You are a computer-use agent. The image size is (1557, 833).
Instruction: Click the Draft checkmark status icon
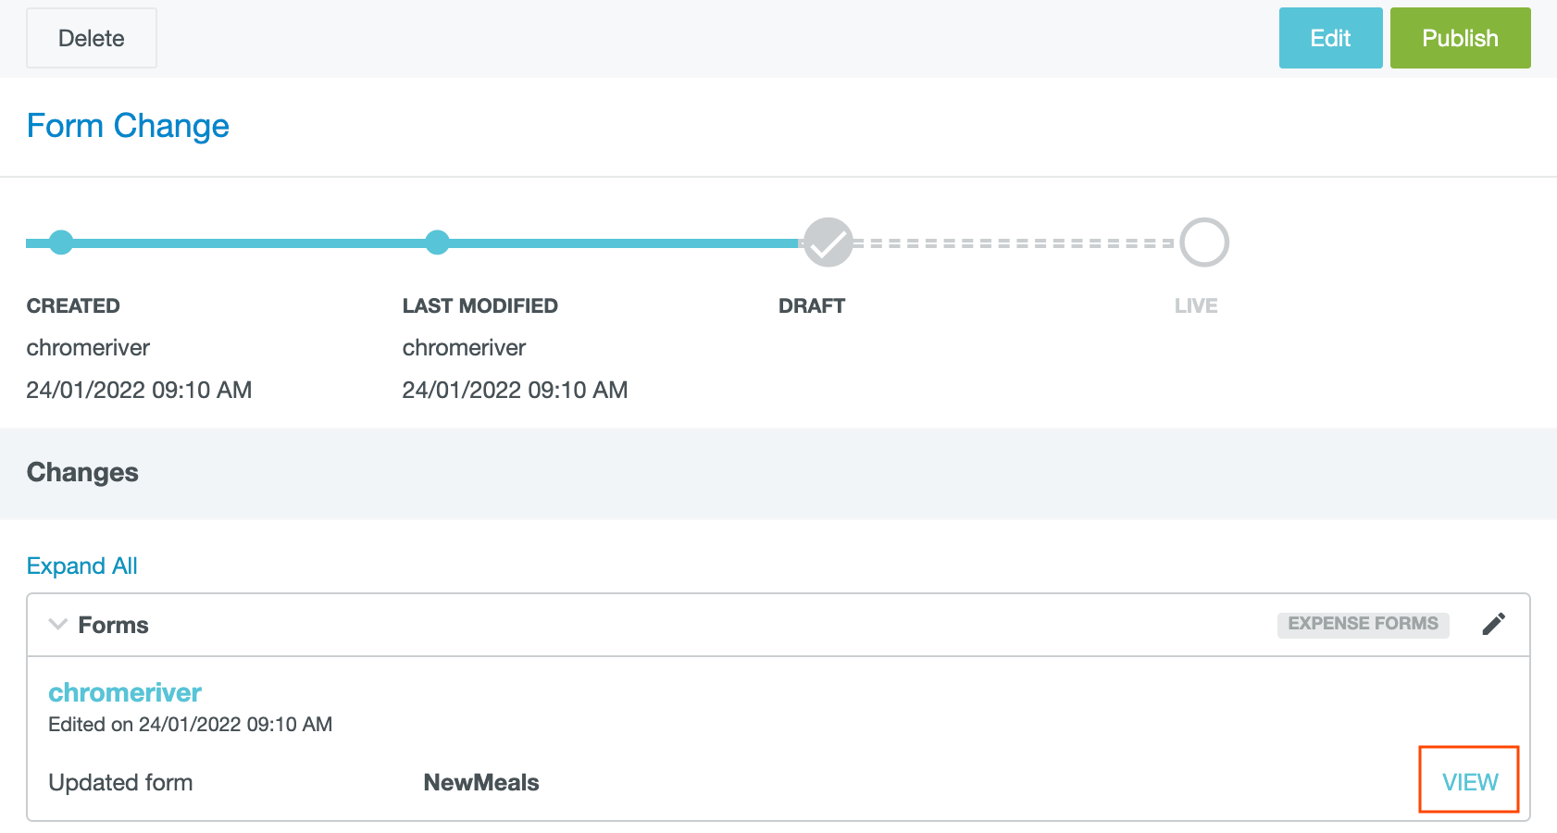(828, 242)
